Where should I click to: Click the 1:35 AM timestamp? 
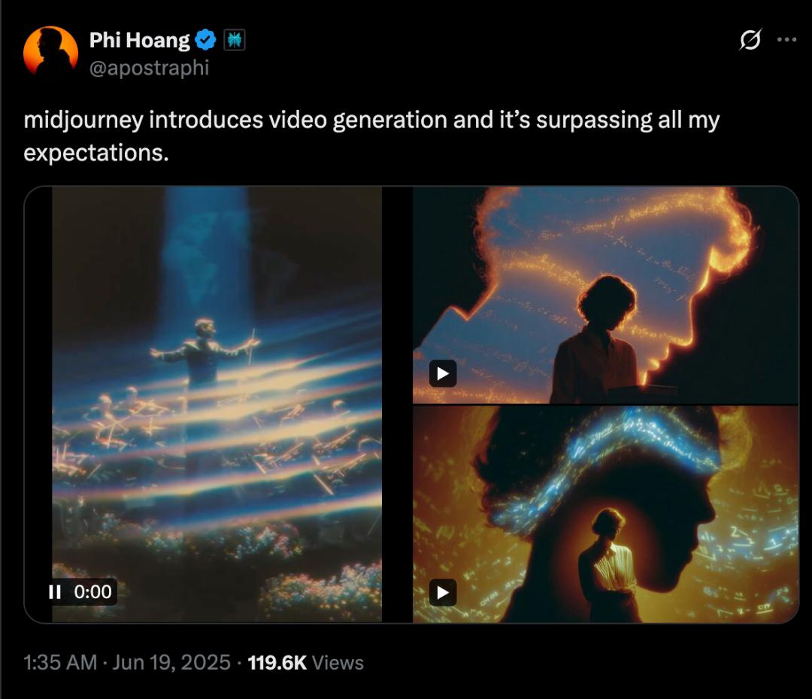point(60,662)
